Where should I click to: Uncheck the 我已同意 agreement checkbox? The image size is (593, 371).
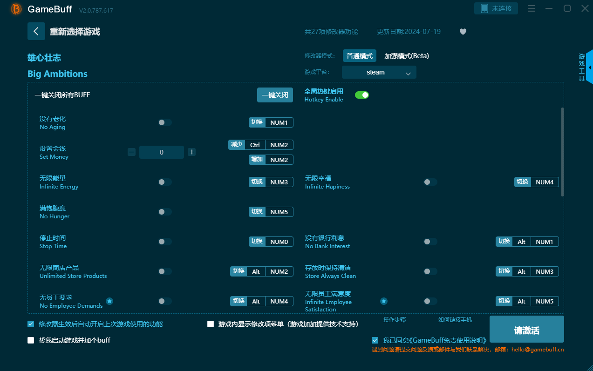[375, 340]
